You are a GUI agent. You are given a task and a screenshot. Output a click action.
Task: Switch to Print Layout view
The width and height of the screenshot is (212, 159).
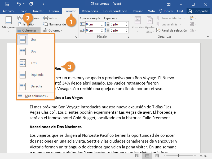click(x=147, y=156)
